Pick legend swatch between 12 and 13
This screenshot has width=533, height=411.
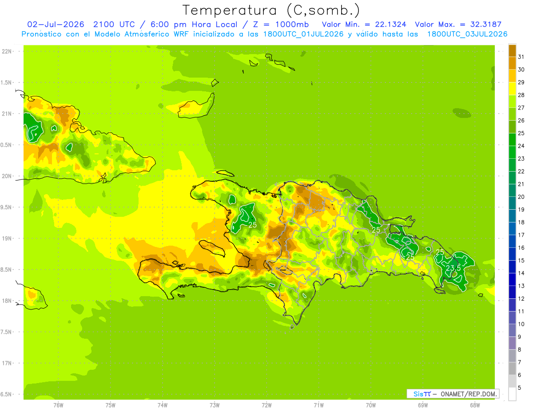click(x=512, y=292)
